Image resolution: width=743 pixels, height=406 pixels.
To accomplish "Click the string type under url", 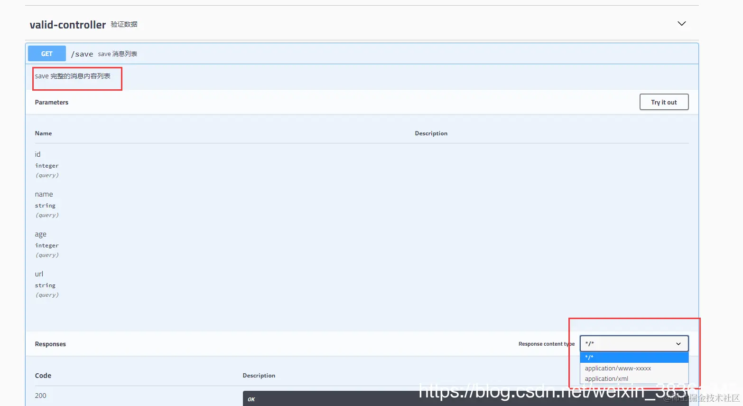I will [x=45, y=285].
